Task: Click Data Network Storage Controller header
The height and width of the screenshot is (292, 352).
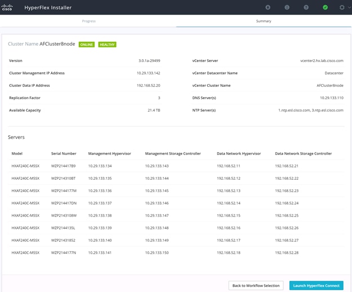Action: click(304, 154)
